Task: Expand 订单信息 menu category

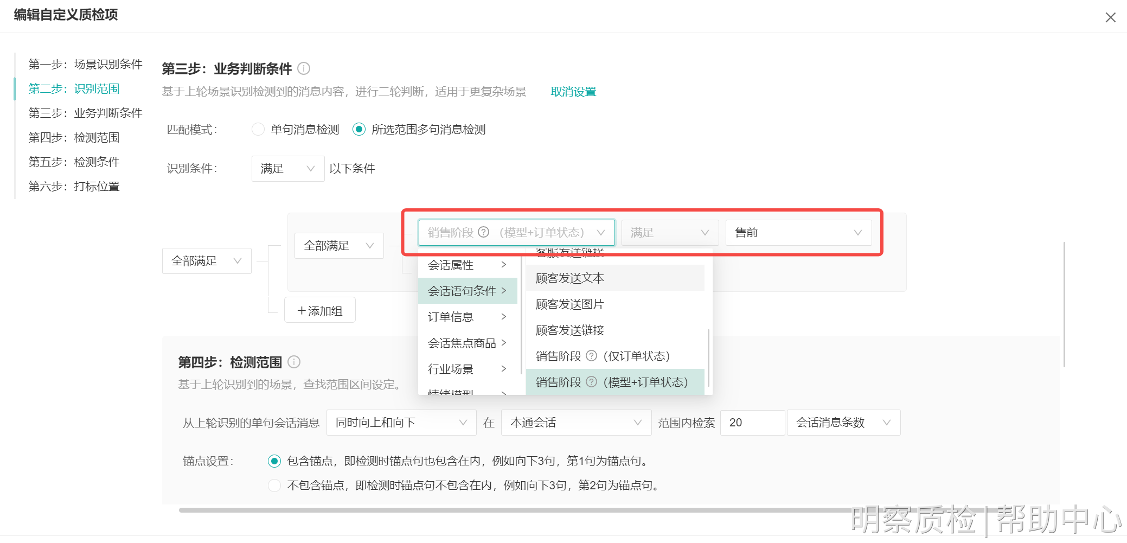Action: click(468, 317)
